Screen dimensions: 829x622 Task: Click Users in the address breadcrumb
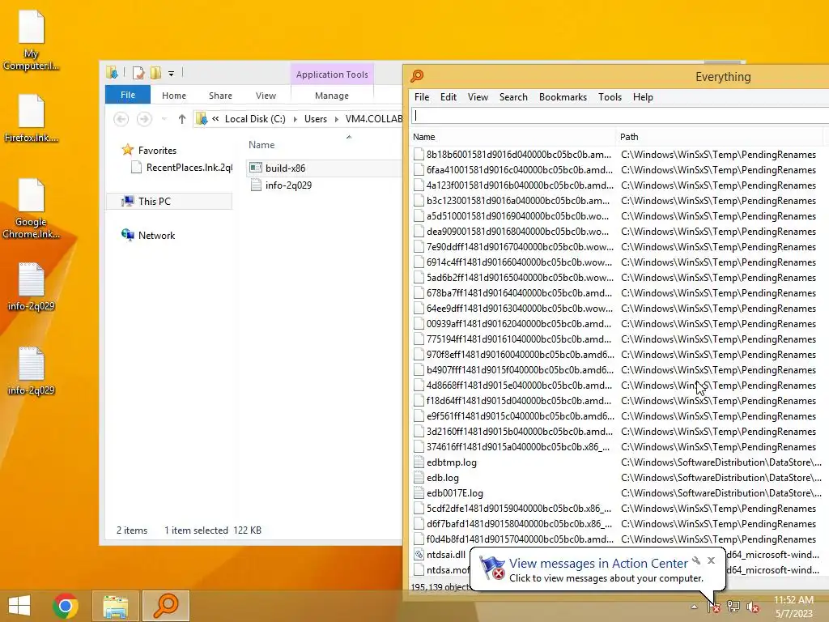point(316,119)
